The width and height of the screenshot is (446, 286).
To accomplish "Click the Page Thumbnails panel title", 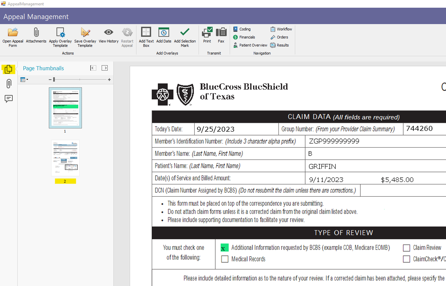I will 43,68.
